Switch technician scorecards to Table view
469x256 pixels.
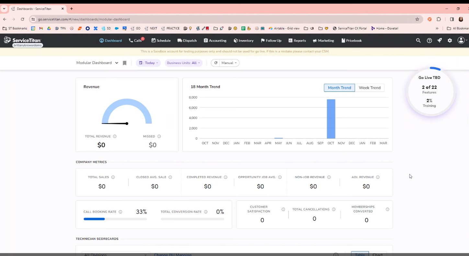tap(360, 254)
